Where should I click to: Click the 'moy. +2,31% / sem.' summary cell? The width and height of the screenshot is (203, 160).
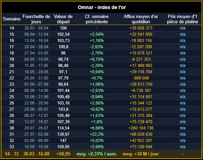(97, 154)
